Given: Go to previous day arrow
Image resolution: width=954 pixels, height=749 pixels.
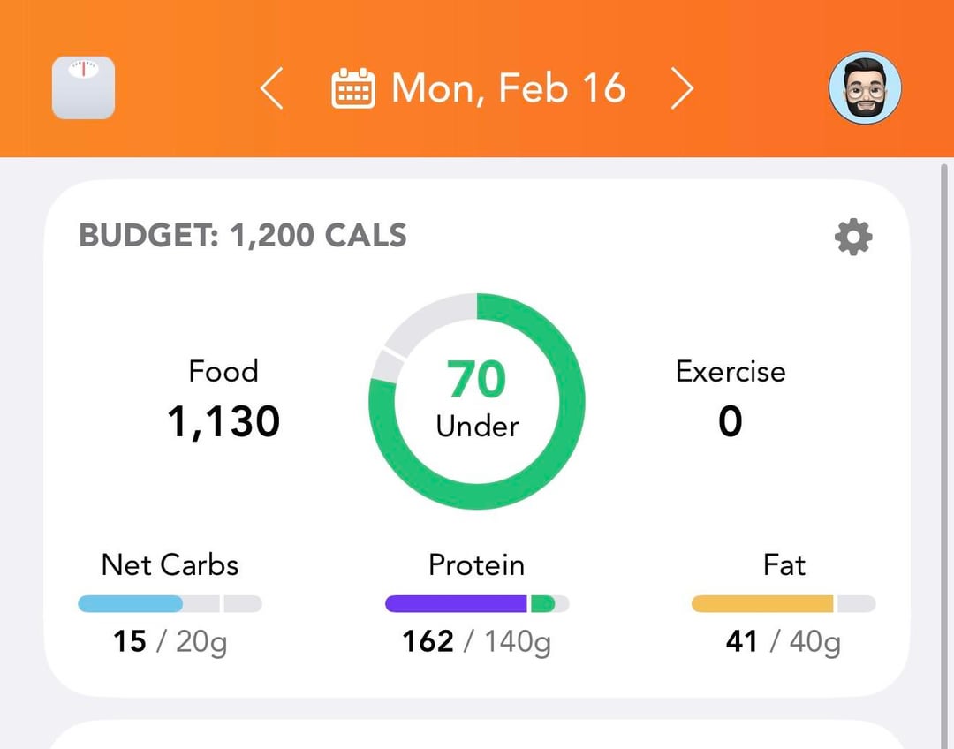Looking at the screenshot, I should pos(272,89).
